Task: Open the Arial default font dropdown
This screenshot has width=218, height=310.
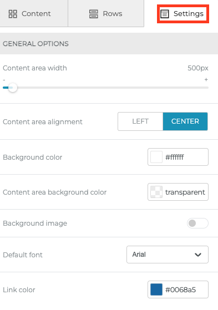Action: click(168, 255)
